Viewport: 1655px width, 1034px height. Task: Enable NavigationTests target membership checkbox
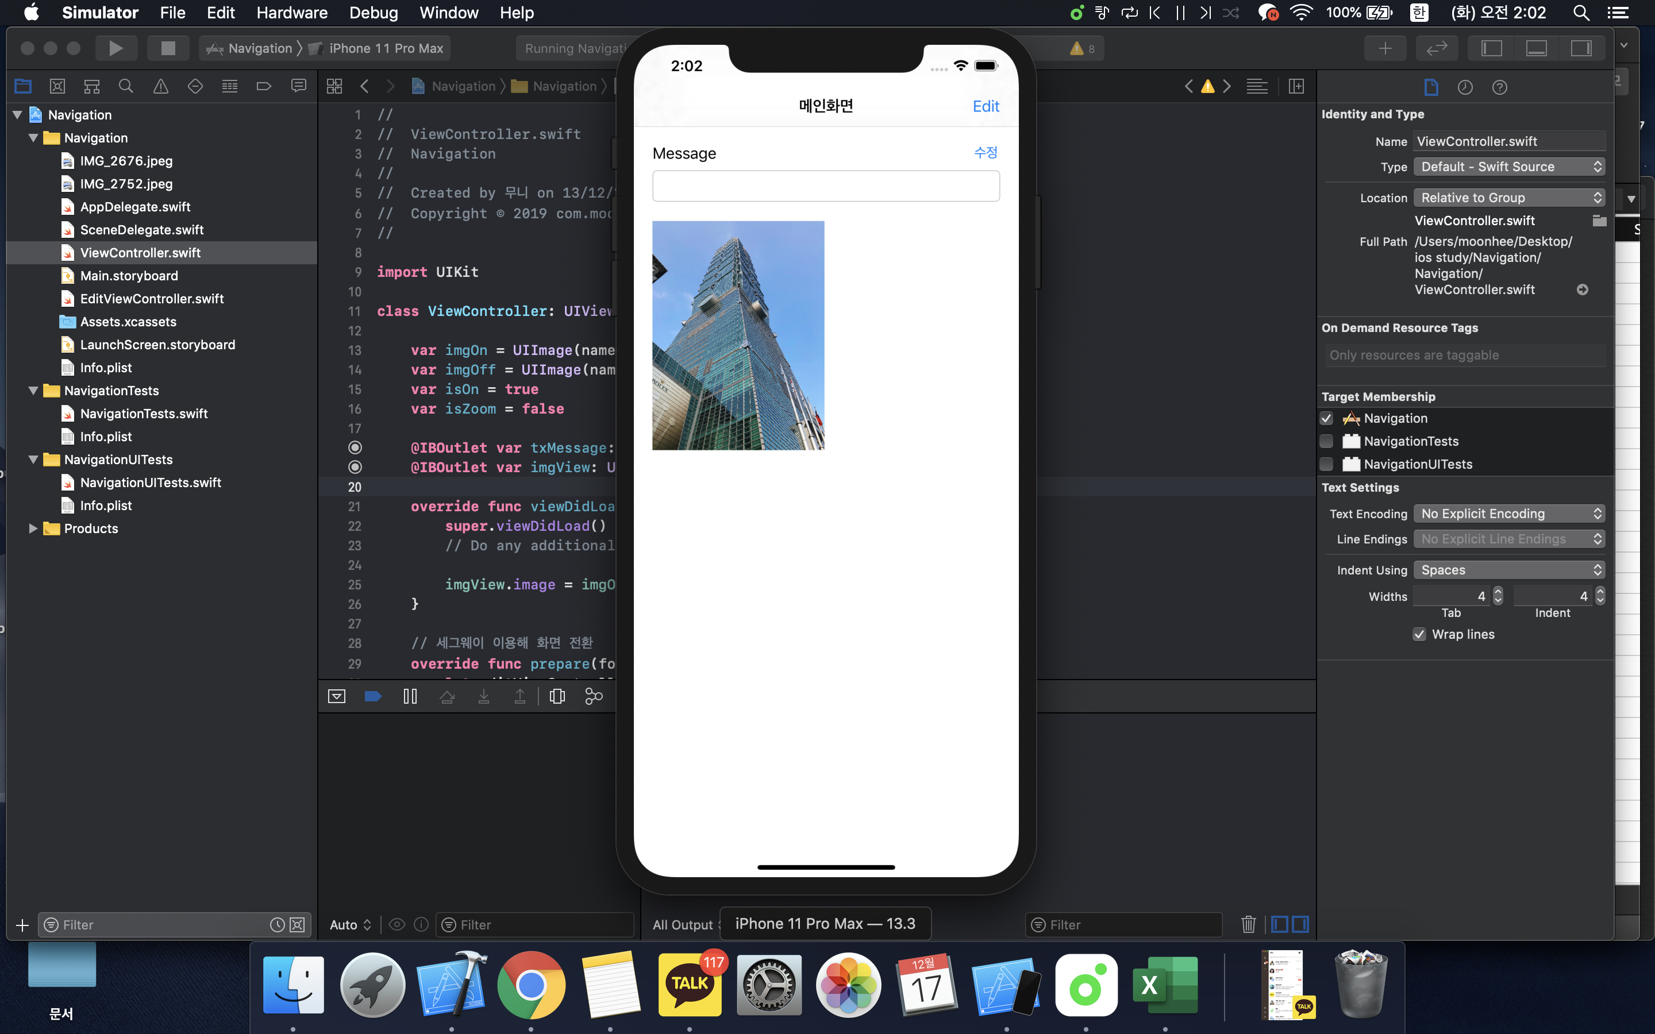point(1327,441)
